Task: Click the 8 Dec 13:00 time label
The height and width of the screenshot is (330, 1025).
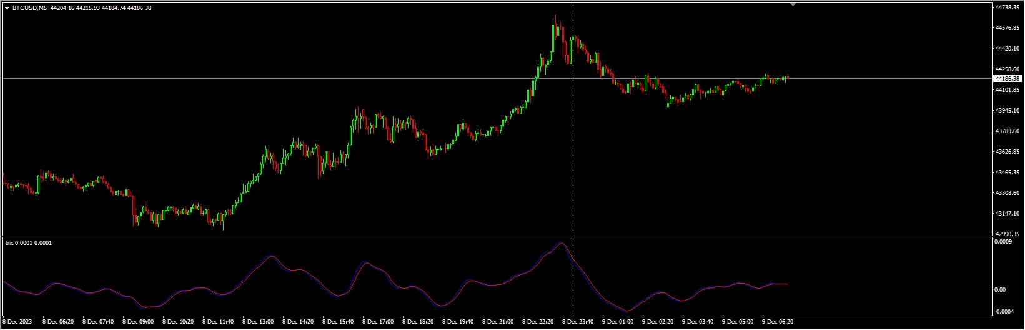Action: pyautogui.click(x=259, y=322)
